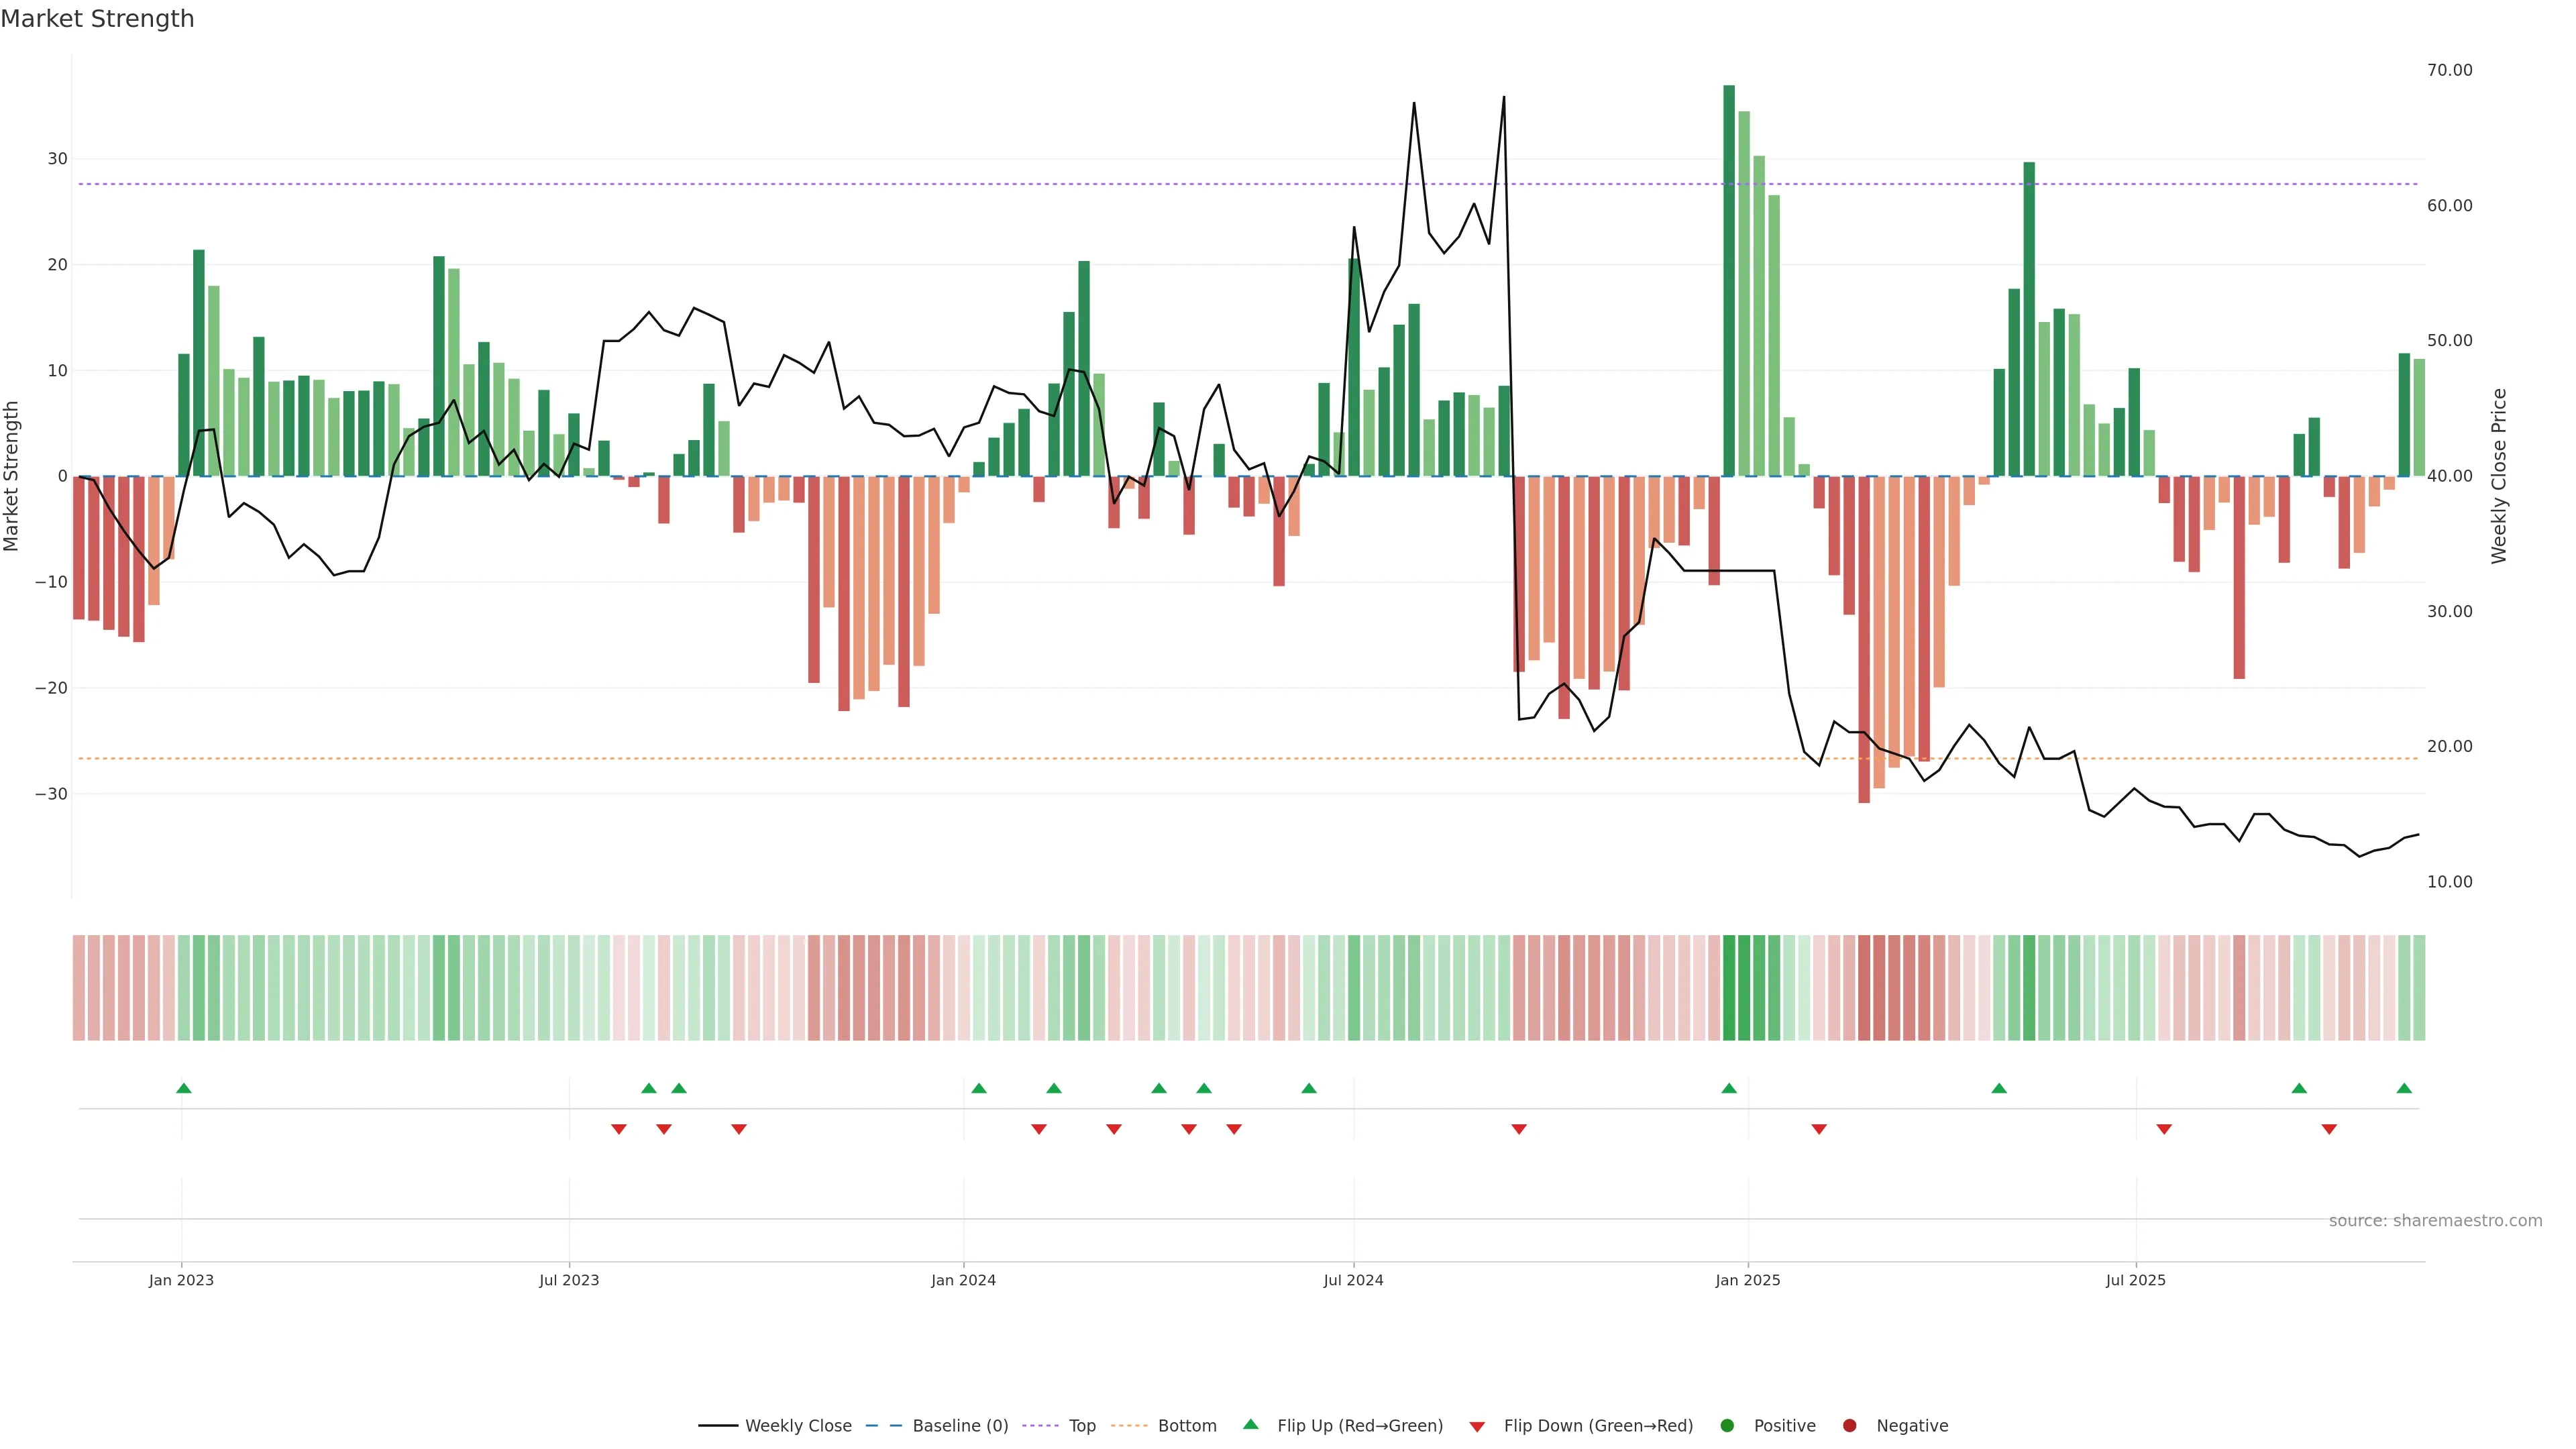Click Flip Down red triangle legend icon

pos(1477,1427)
